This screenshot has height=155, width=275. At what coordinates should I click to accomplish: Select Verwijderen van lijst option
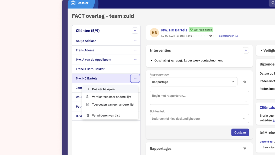tap(106, 116)
